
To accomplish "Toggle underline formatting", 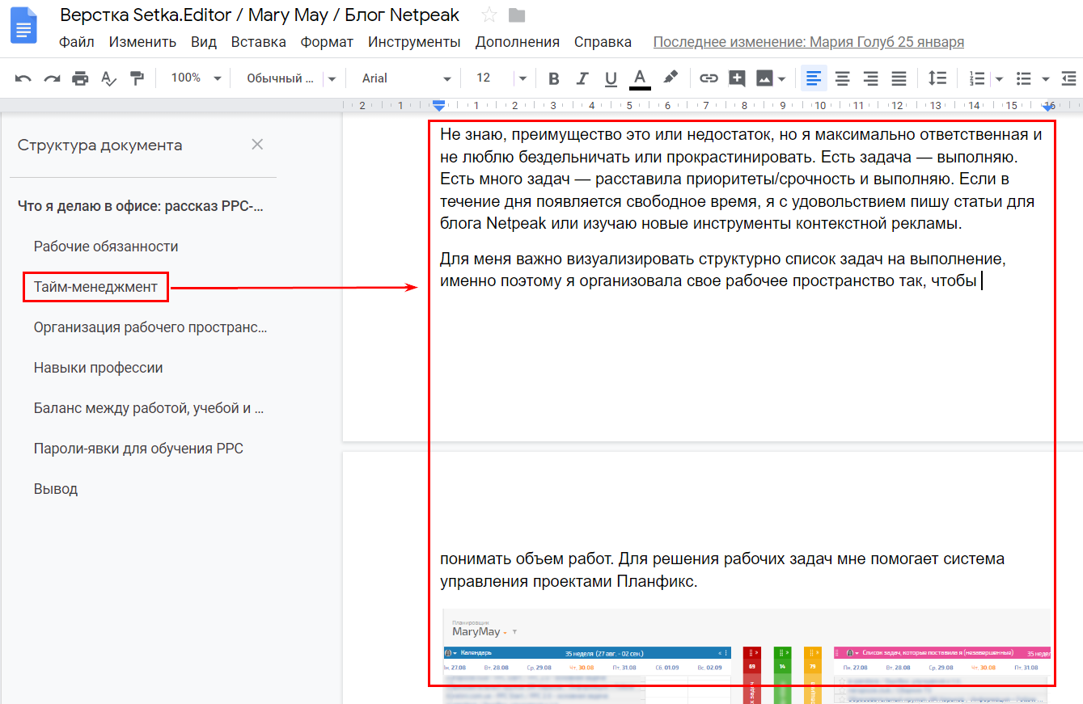I will click(611, 78).
